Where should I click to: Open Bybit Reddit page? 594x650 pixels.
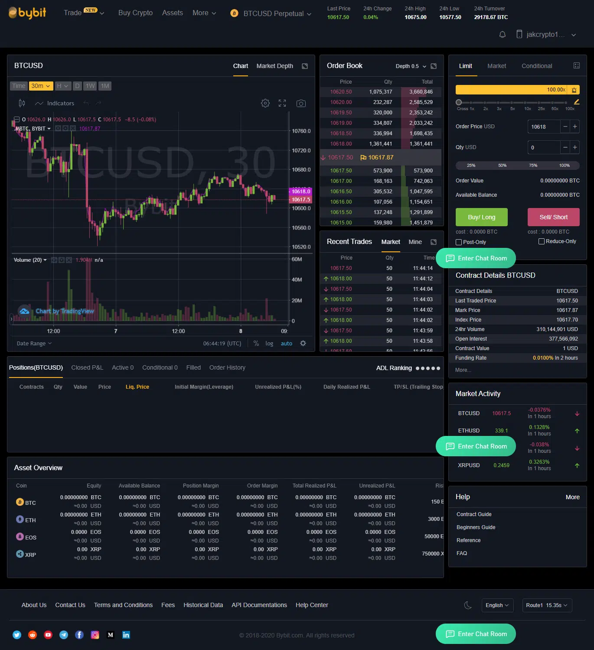pyautogui.click(x=33, y=635)
